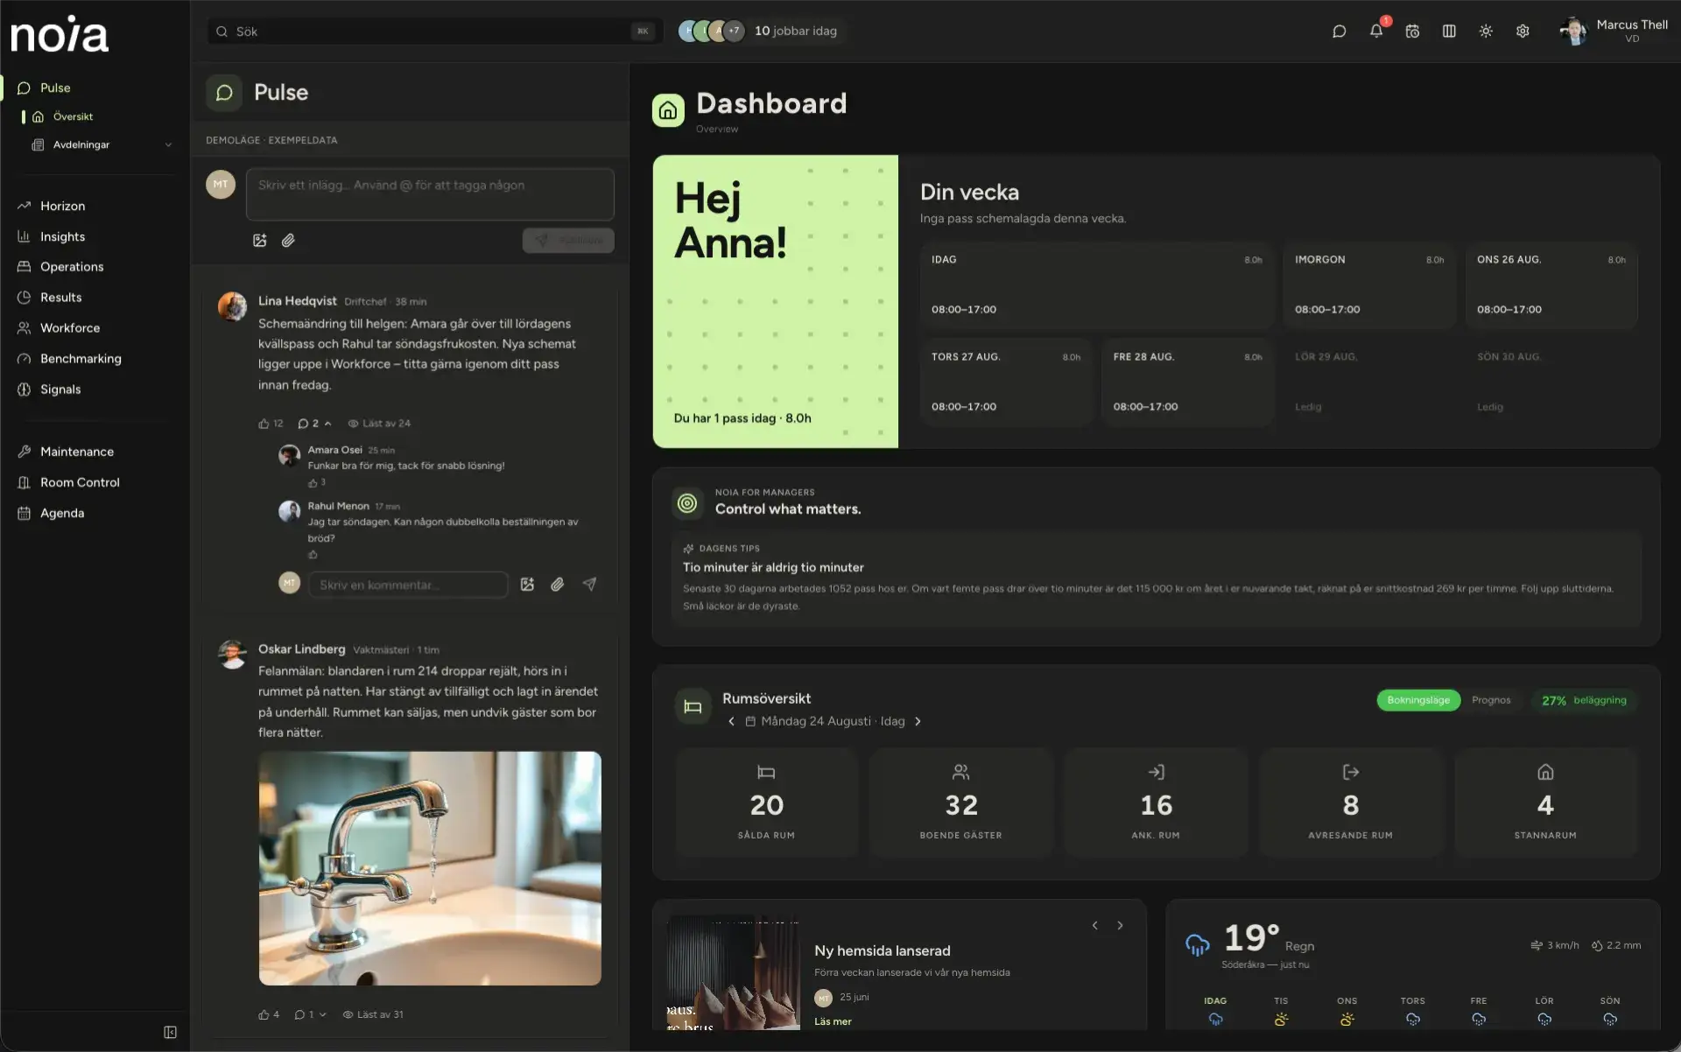
Task: Focus the Sök search field
Action: pos(434,32)
